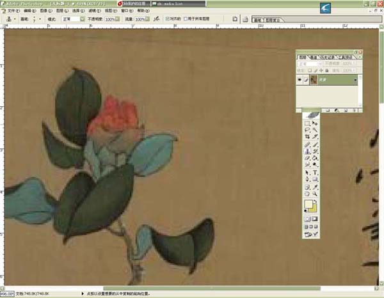The width and height of the screenshot is (384, 298).
Task: Open the Layers panel flyout menu arrow
Action: point(360,57)
